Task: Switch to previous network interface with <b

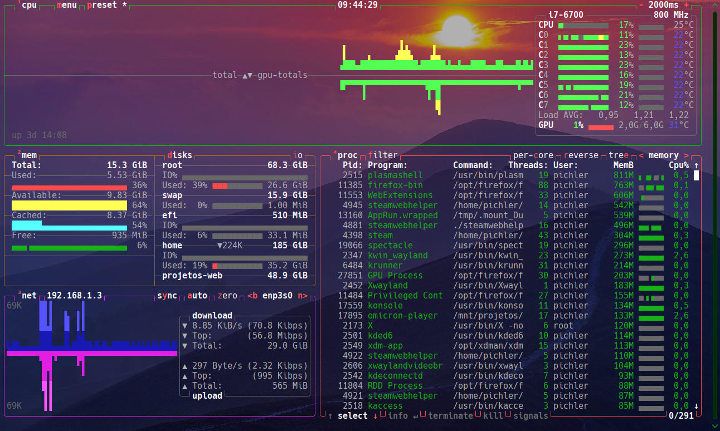Action: click(252, 296)
